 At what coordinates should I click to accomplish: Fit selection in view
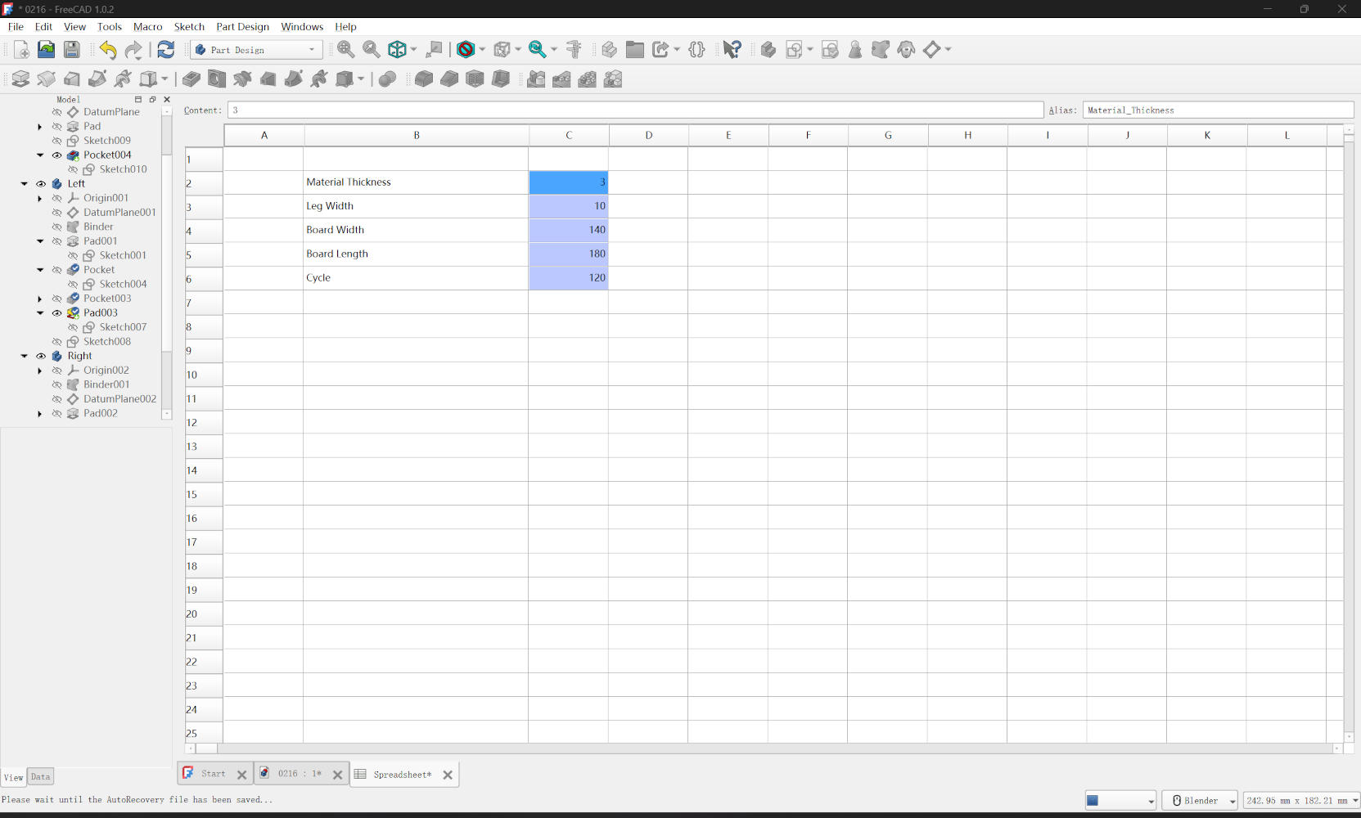(x=372, y=50)
